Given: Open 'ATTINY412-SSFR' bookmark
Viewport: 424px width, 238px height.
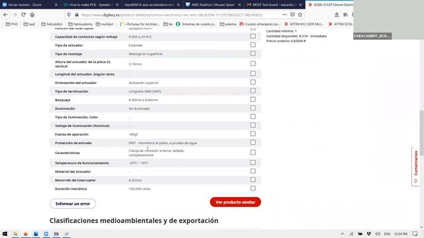Looking at the screenshot, I should coord(304,24).
